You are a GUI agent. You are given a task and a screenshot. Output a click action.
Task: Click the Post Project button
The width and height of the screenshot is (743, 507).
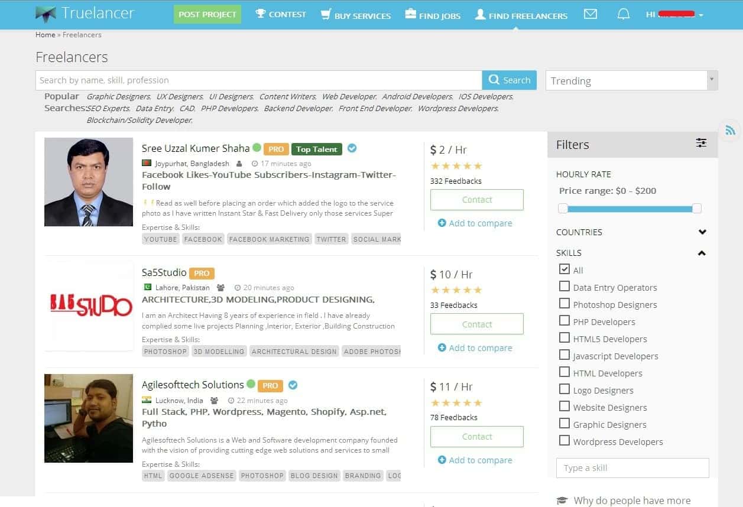pos(207,14)
